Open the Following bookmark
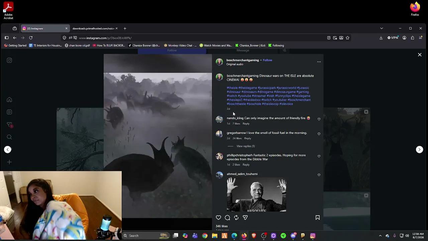Viewport: 428px width, 241px height. 276,46
